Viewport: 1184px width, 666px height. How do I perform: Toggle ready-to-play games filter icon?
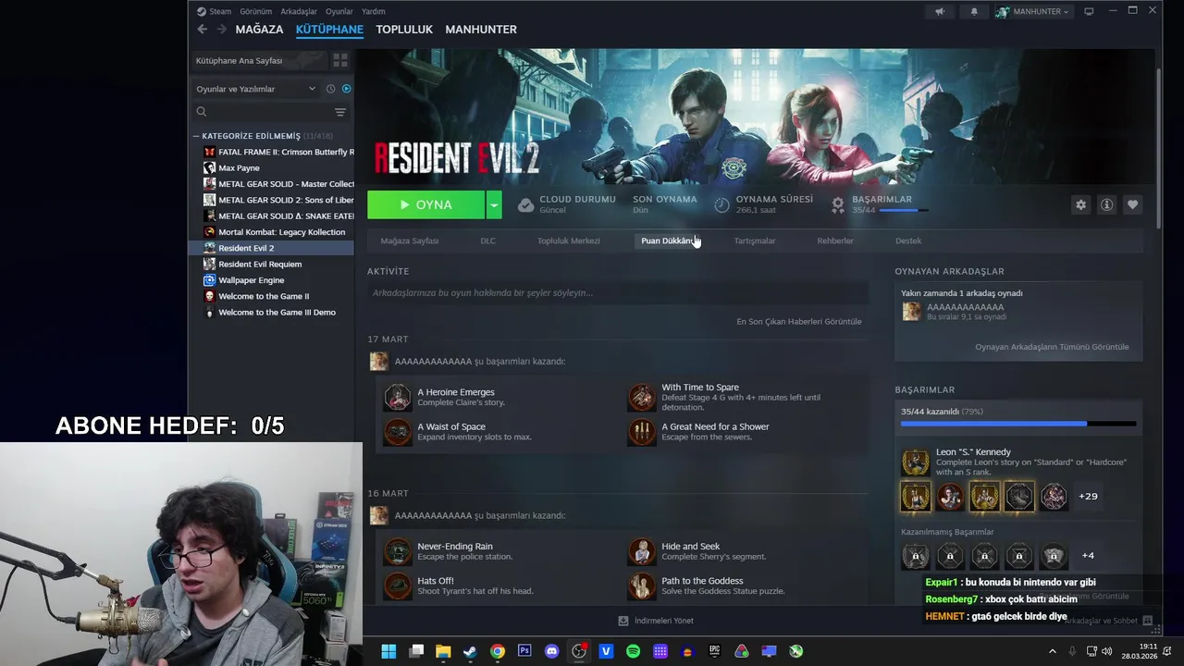[x=346, y=89]
